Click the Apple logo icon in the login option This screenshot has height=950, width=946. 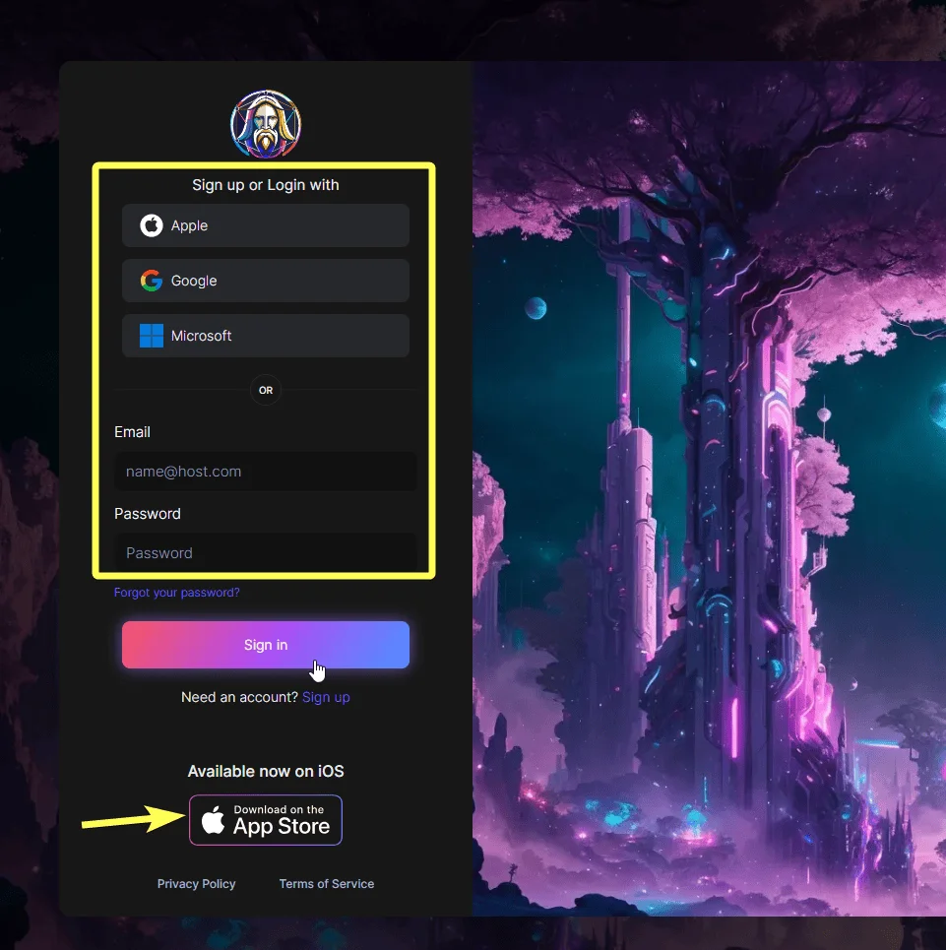(x=152, y=225)
